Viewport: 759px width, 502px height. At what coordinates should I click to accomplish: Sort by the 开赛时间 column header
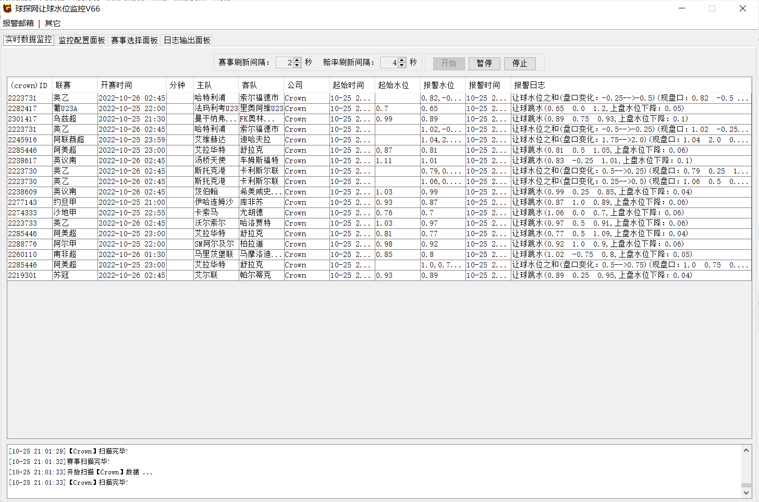(x=132, y=85)
